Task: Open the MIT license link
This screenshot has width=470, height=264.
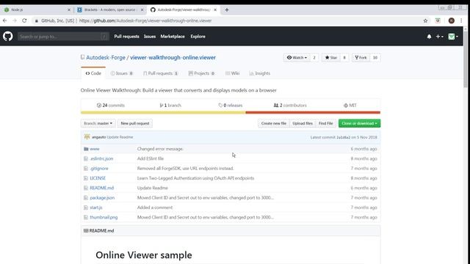Action: (350, 106)
